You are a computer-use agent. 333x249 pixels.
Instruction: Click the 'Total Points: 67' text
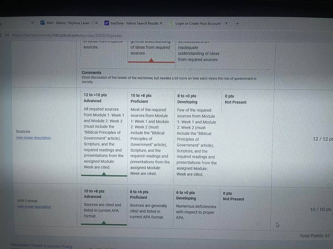coord(315,236)
